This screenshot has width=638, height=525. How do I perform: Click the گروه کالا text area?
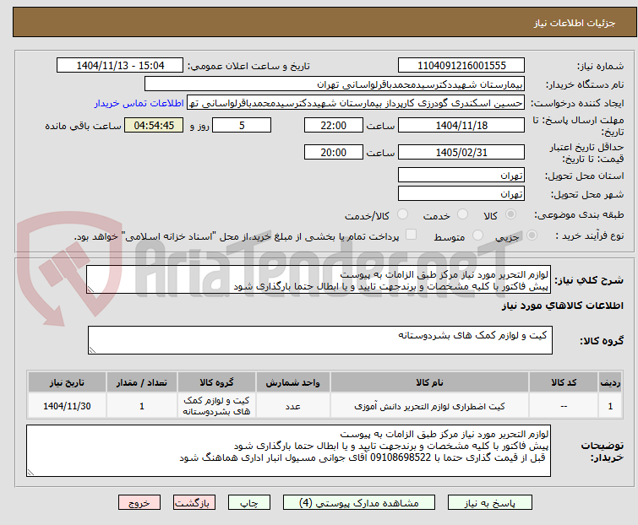coord(319,340)
